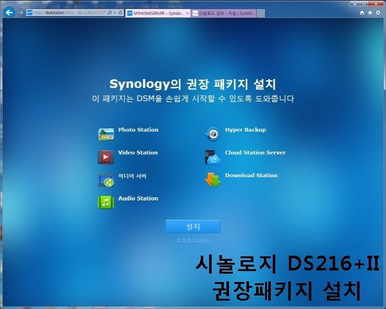Click the Hyper Backup label
The width and height of the screenshot is (386, 309).
(246, 130)
